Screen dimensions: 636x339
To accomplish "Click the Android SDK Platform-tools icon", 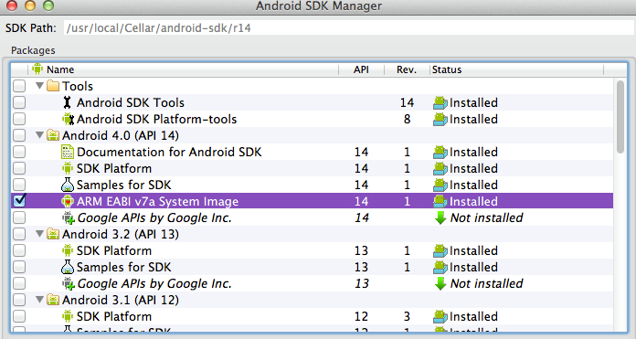I will click(68, 119).
